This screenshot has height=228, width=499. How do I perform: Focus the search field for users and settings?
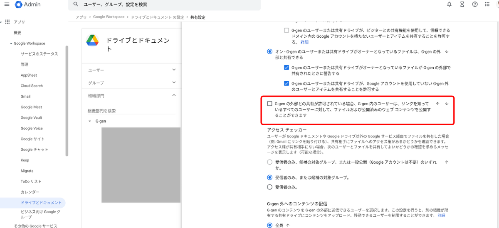pos(164,5)
